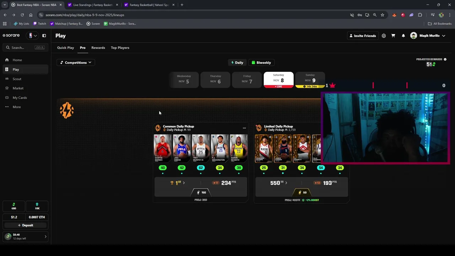The height and width of the screenshot is (256, 455).
Task: Open the 550th place ranking chevron
Action: tap(286, 183)
